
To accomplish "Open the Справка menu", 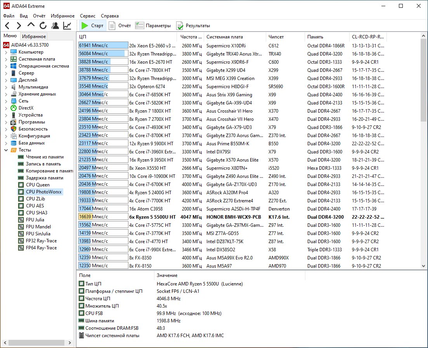I will (x=110, y=16).
